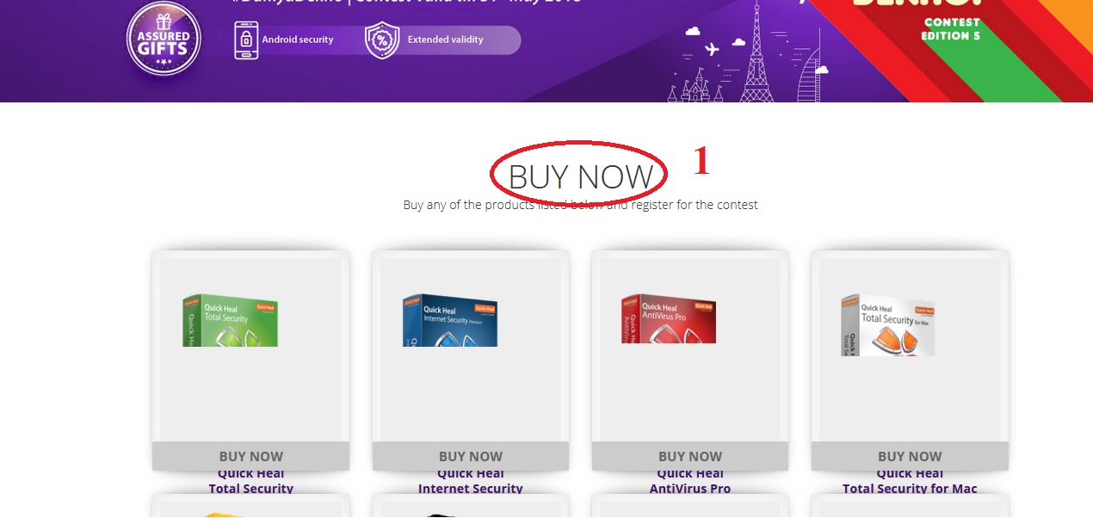The width and height of the screenshot is (1093, 518).
Task: Click Buy Now under AntiVirus Pro
Action: click(690, 456)
